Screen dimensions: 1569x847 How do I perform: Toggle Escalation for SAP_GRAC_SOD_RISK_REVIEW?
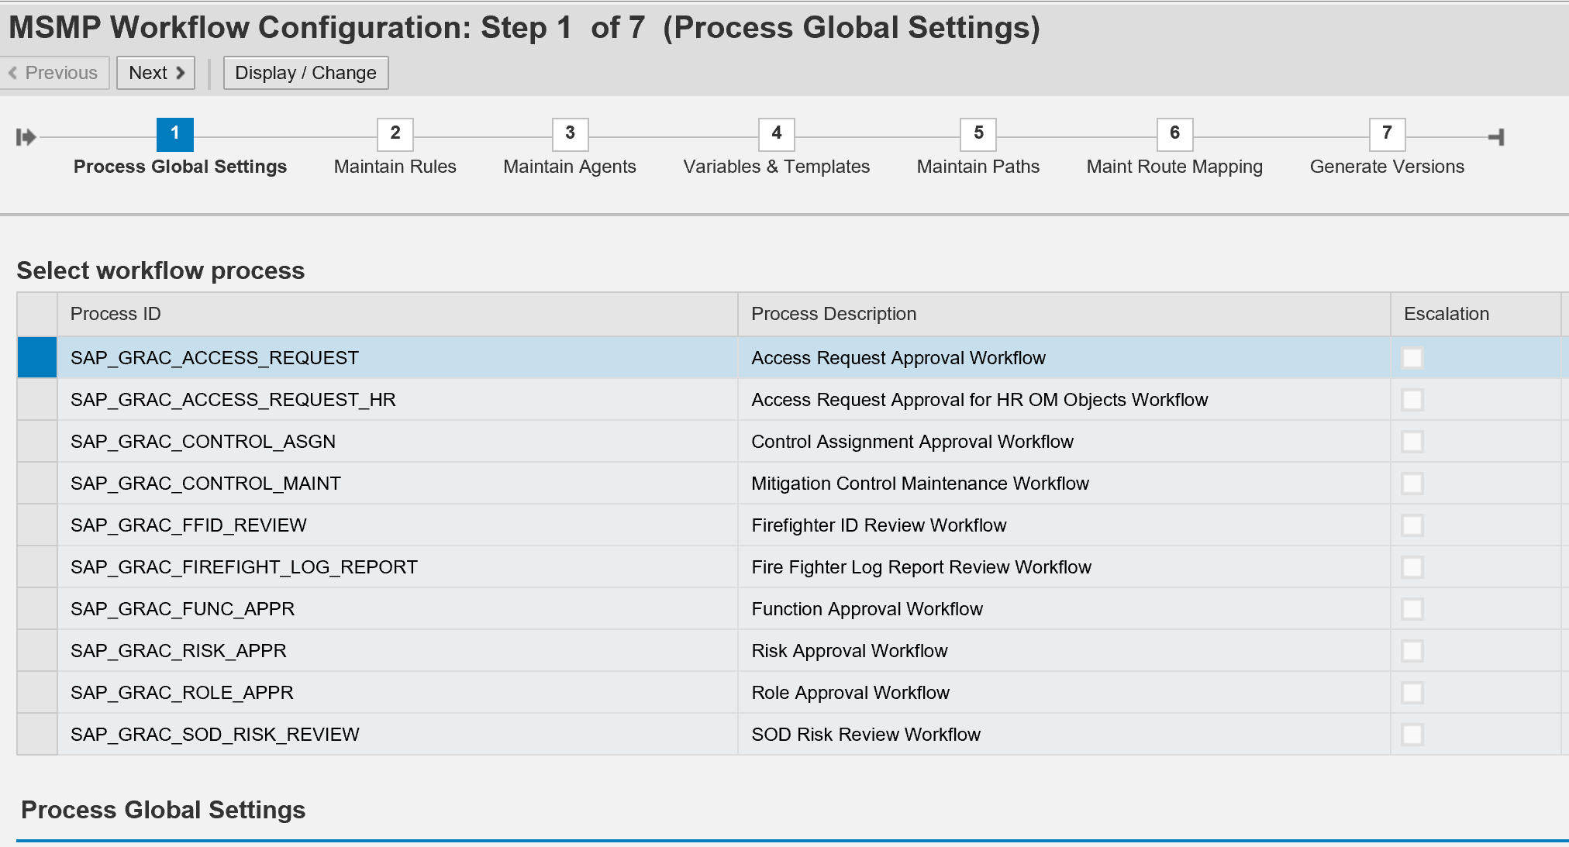click(x=1412, y=734)
